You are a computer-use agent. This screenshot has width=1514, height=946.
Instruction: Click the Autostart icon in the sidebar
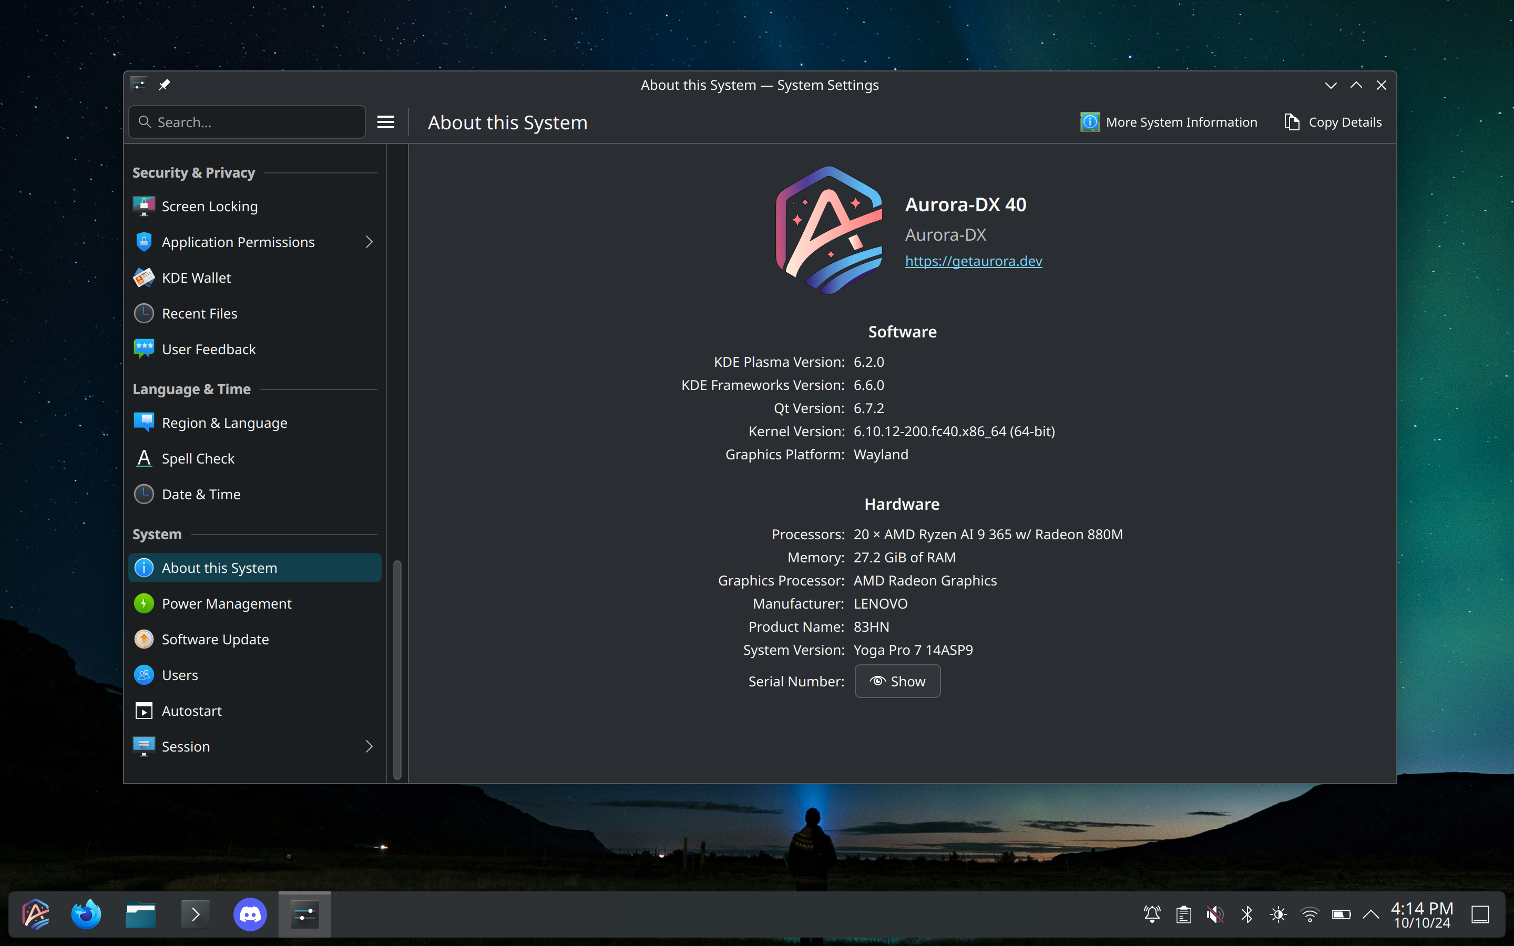tap(144, 710)
